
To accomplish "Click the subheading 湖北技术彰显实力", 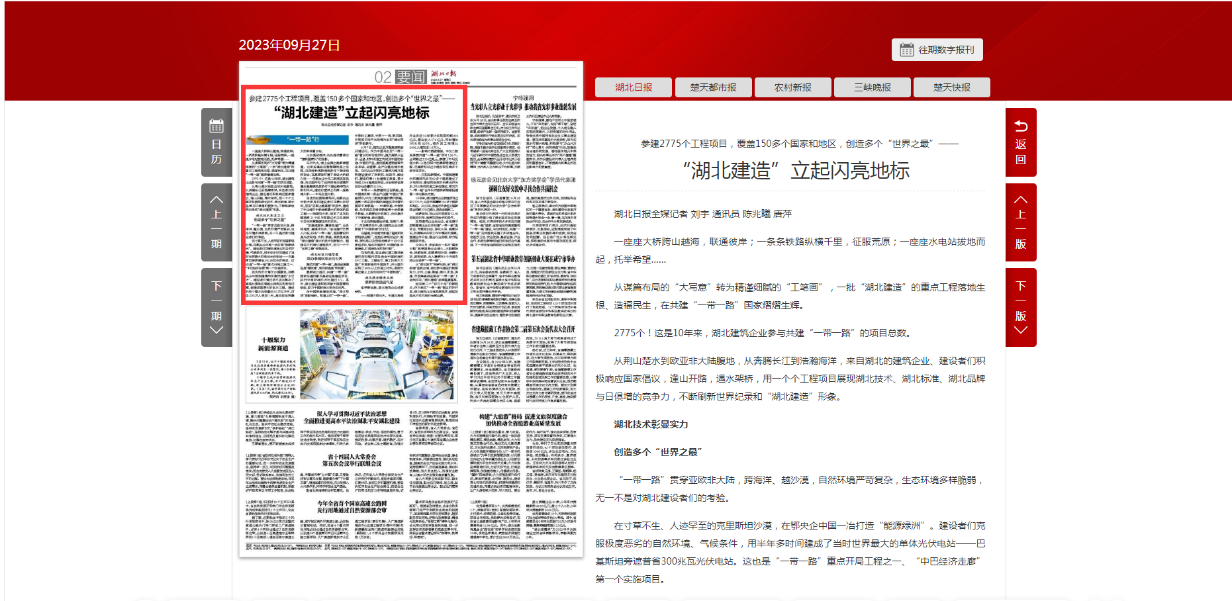I will coord(651,424).
